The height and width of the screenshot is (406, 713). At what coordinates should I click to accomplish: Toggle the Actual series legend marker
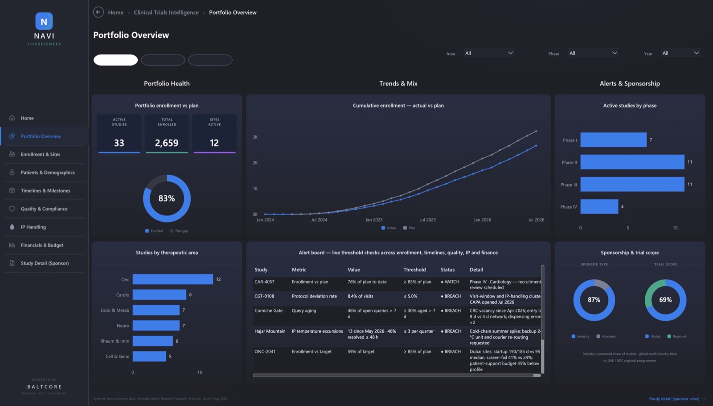(383, 228)
